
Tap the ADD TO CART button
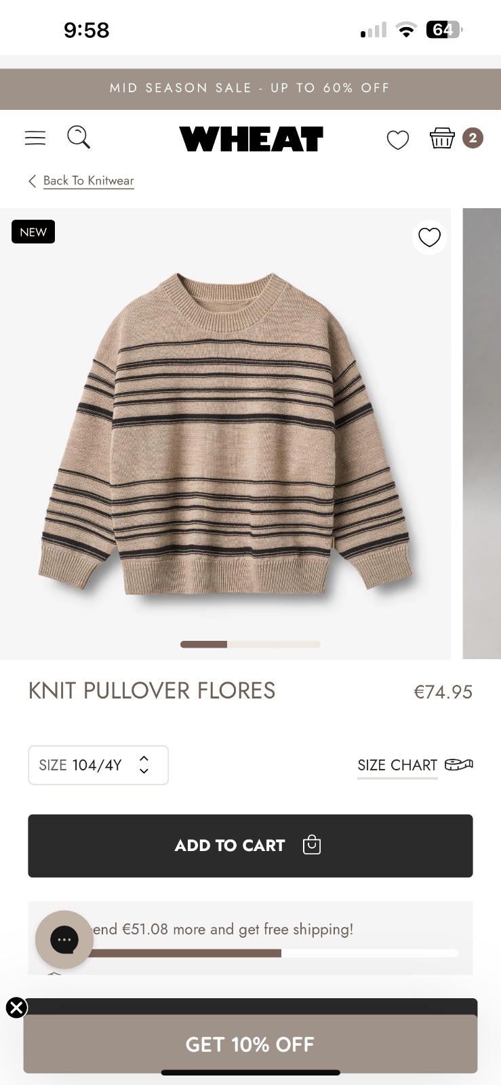pos(250,846)
